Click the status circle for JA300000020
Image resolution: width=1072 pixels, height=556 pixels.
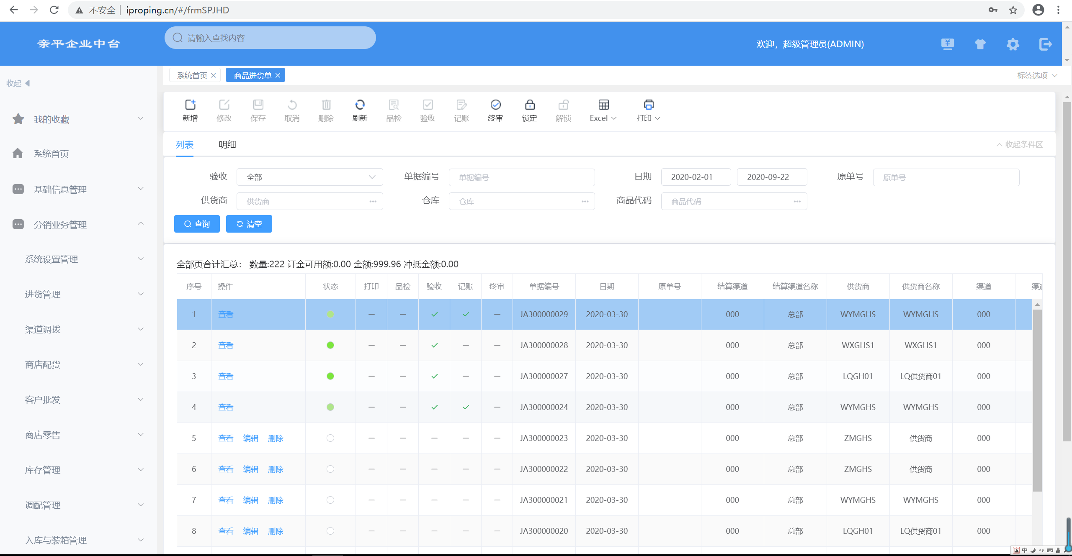(x=330, y=531)
